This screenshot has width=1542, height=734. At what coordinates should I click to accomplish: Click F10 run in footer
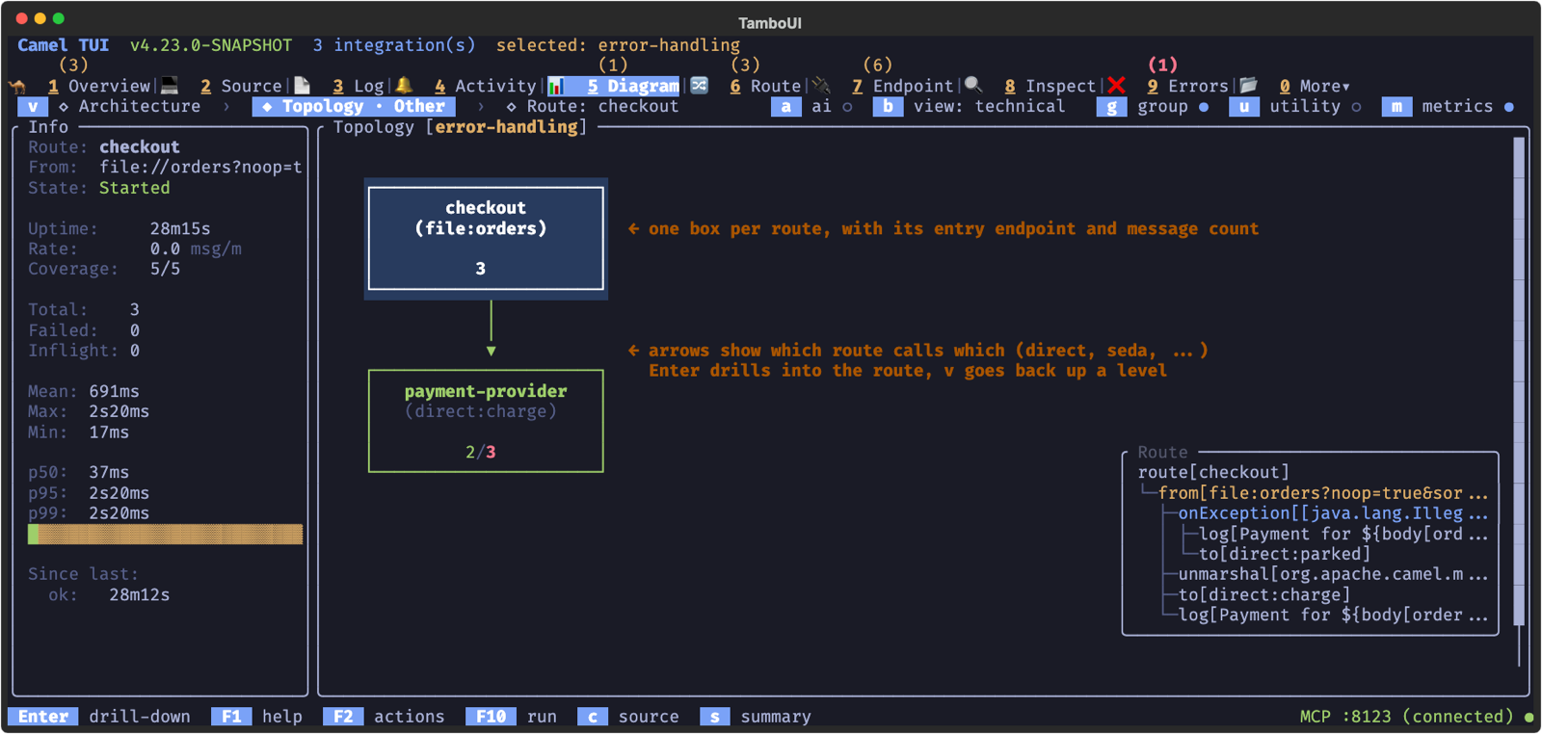click(x=511, y=717)
